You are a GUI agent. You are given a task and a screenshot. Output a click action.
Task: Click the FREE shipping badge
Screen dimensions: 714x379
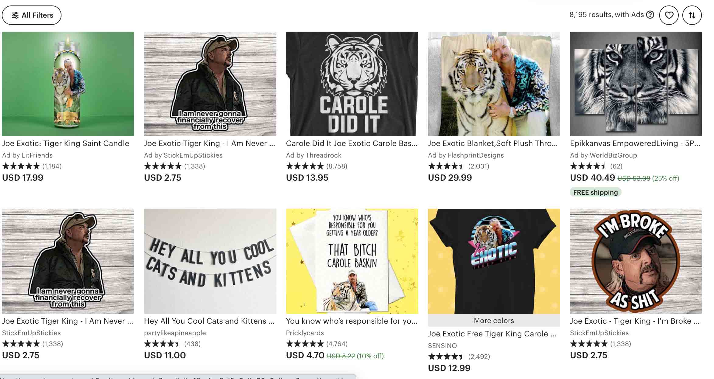(x=595, y=192)
